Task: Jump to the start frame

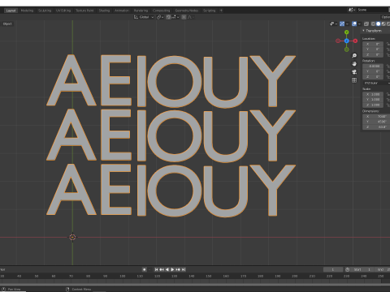Action: tap(156, 269)
